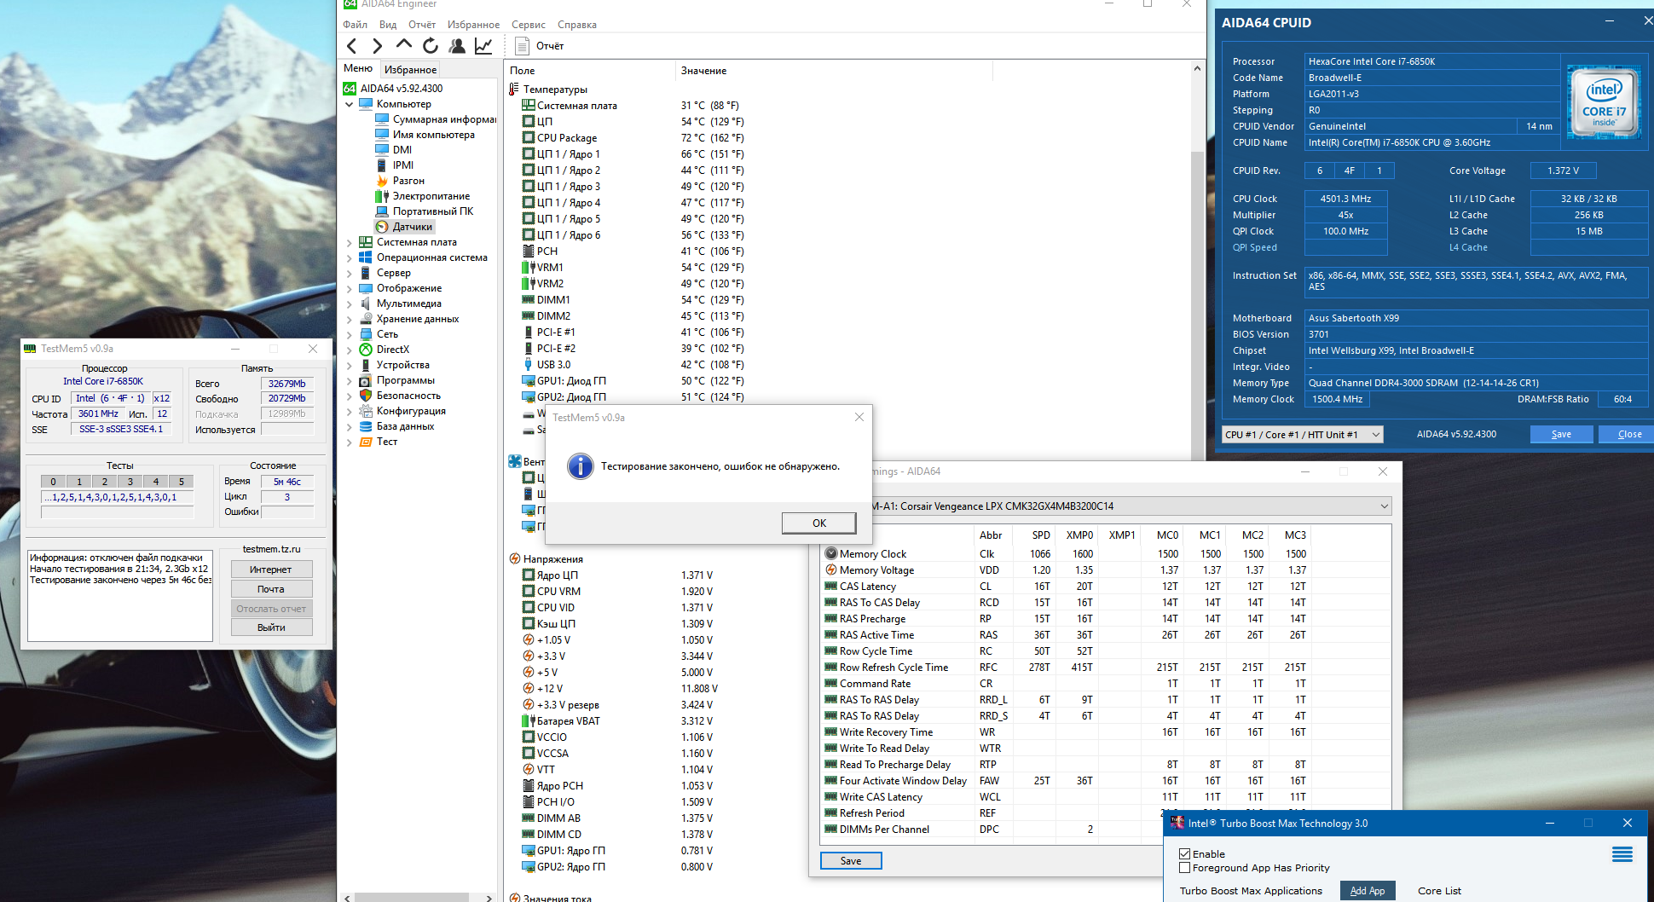Select the CPU Package temperature row
Viewport: 1654px width, 902px height.
[633, 138]
